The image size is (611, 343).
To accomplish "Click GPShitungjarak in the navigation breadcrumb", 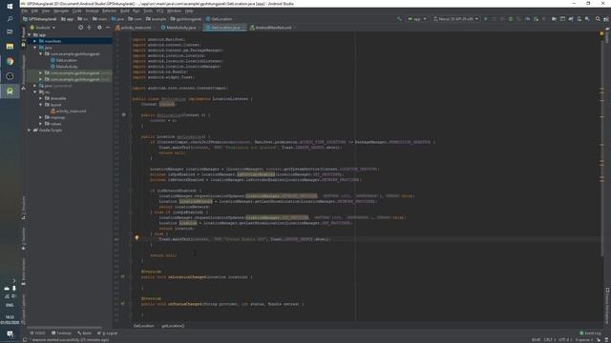I will 40,19.
